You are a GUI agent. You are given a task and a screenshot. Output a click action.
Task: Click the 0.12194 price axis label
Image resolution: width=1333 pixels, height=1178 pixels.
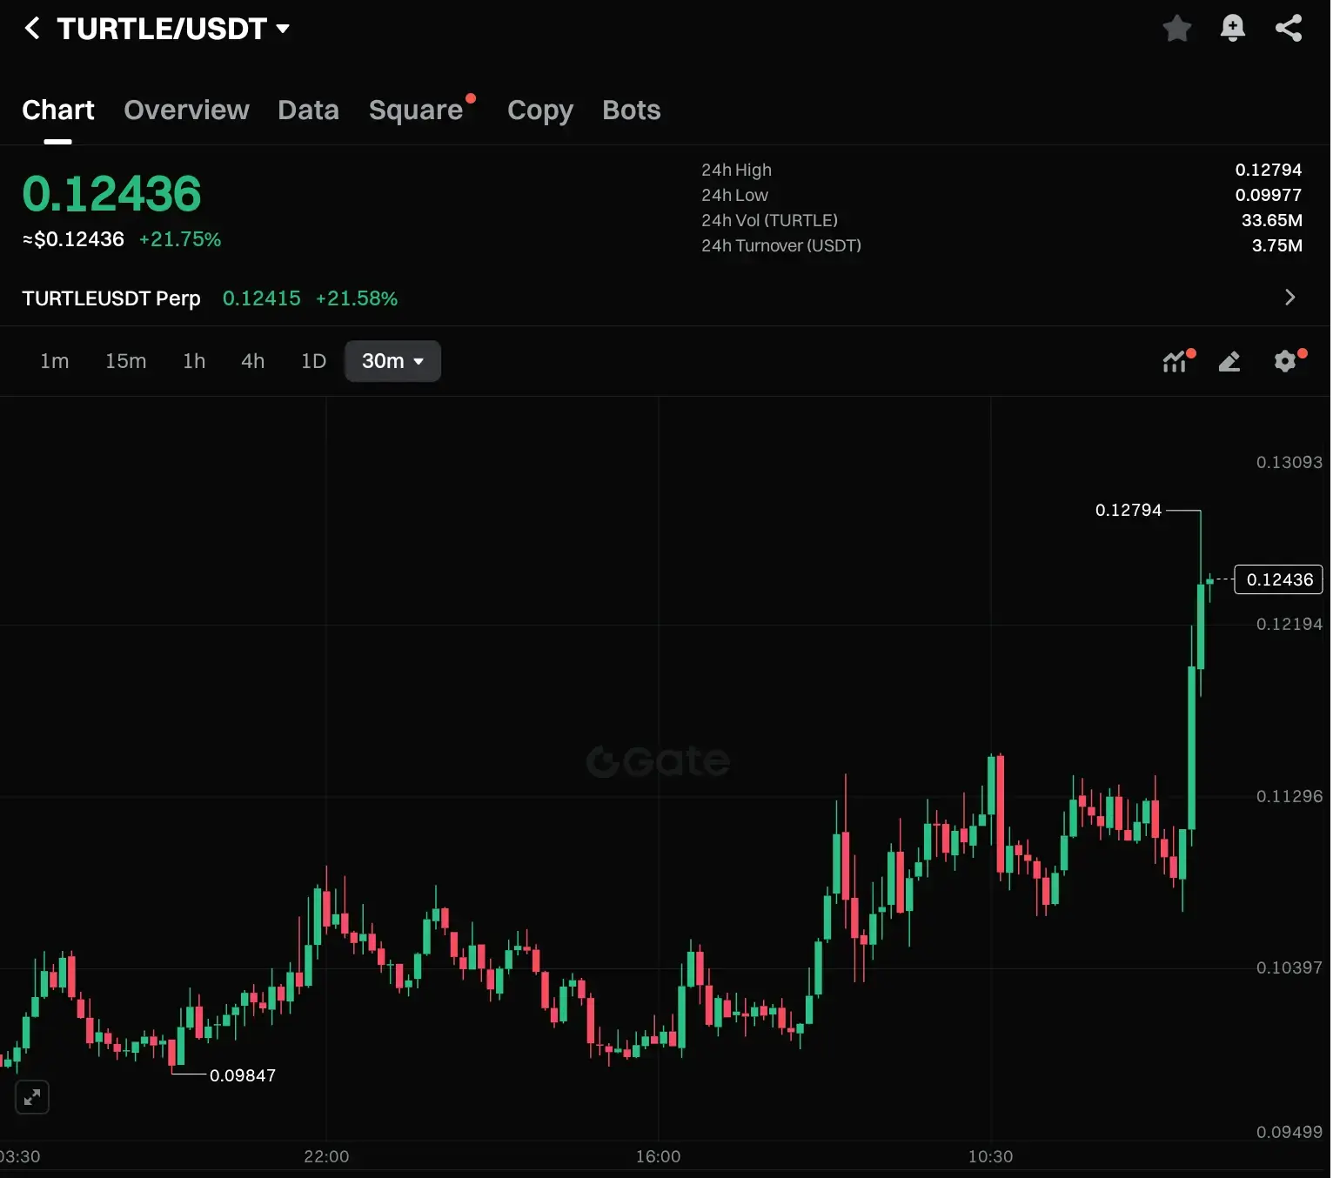pyautogui.click(x=1289, y=624)
